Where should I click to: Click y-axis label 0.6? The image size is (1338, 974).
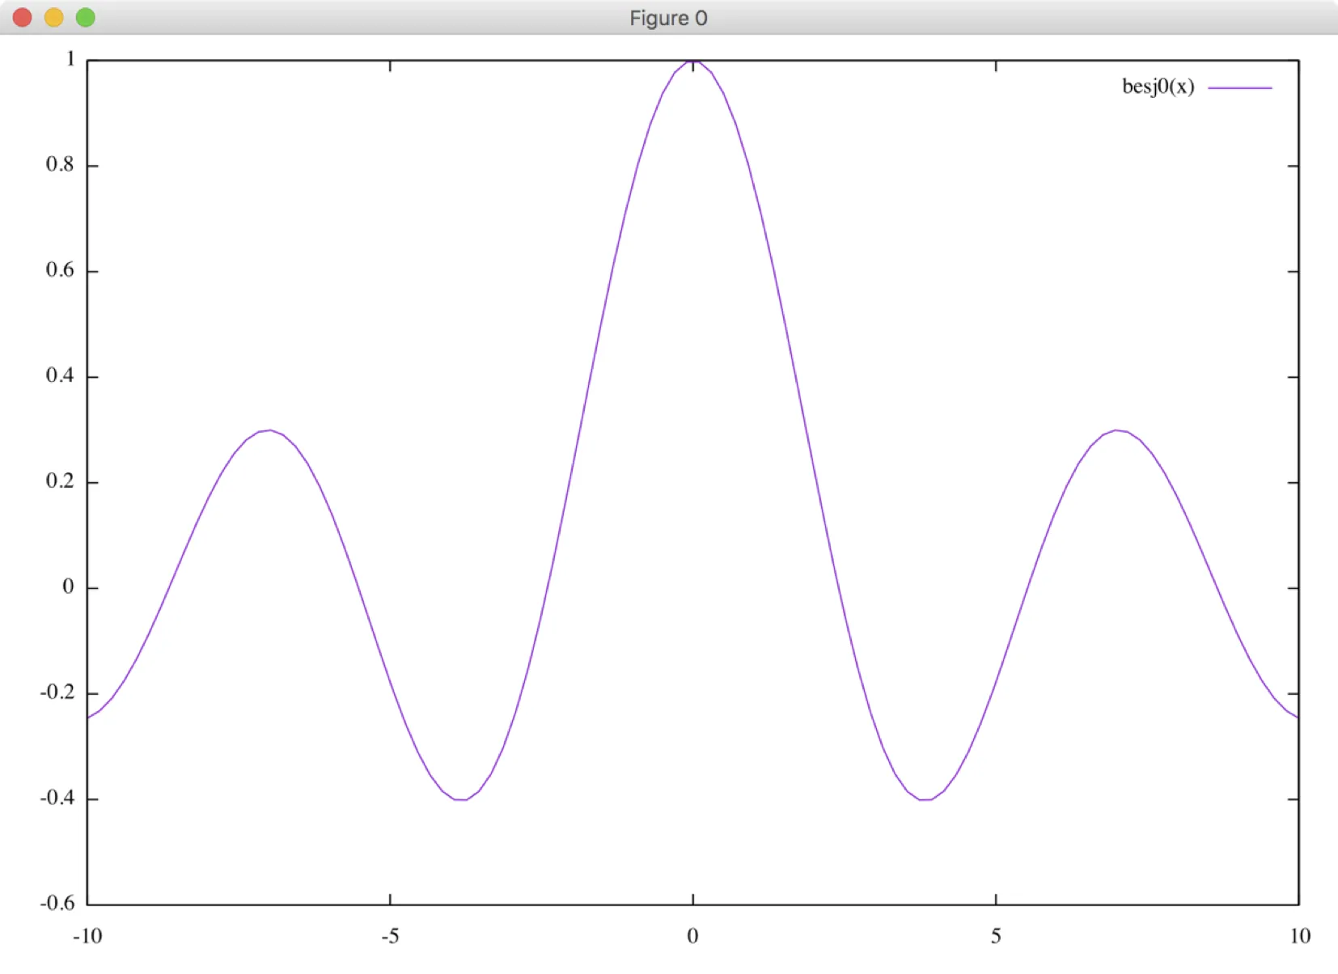[60, 270]
